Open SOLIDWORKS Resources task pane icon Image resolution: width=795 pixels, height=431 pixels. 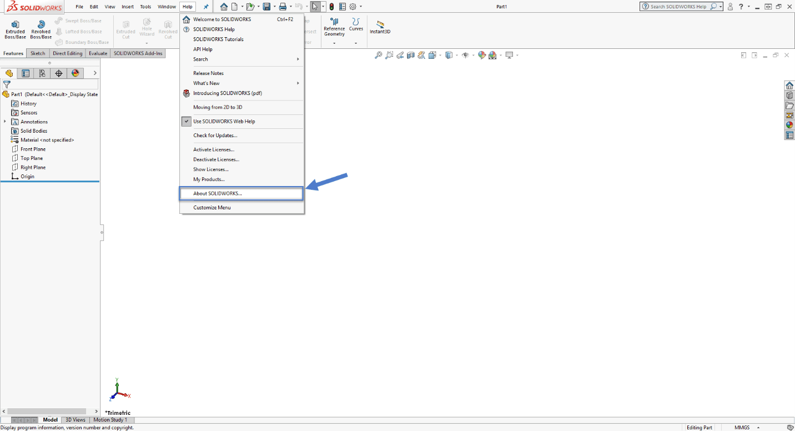tap(789, 85)
